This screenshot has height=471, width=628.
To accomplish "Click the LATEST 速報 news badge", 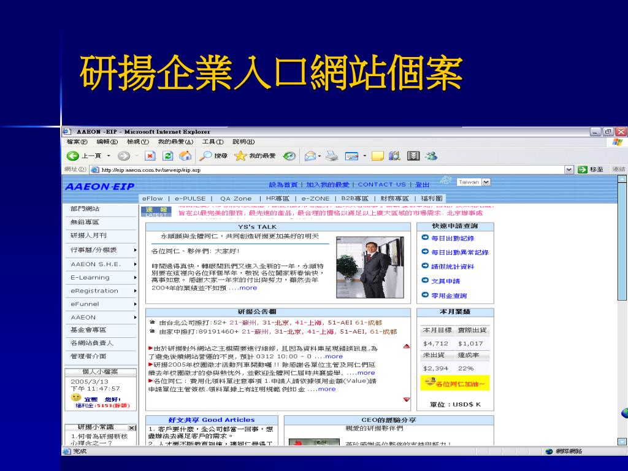I will (x=156, y=212).
